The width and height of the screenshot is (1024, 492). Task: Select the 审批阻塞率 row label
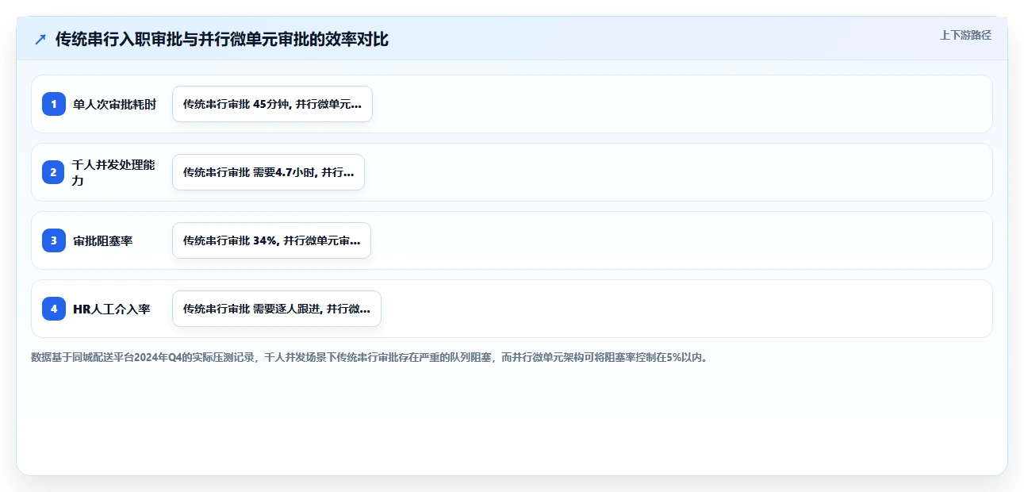click(102, 240)
